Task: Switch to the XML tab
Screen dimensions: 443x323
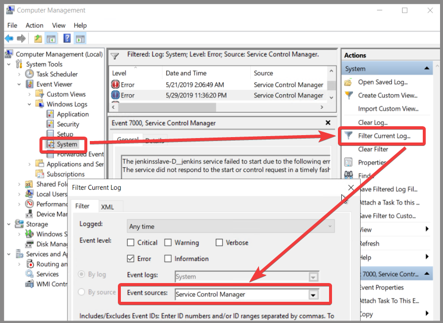Action: tap(107, 207)
